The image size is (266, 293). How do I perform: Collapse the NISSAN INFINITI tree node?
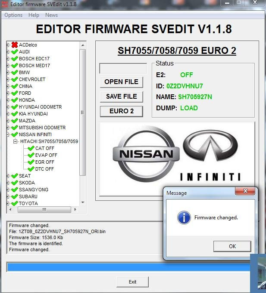click(x=8, y=135)
